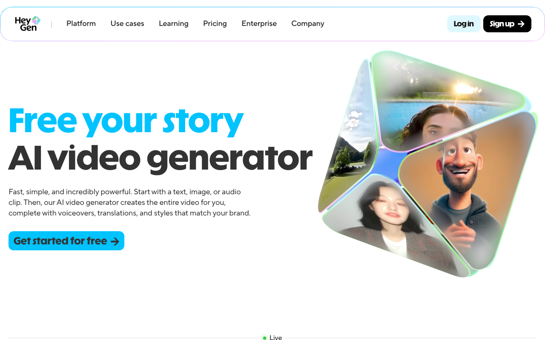Expand the Company dropdown
The height and width of the screenshot is (340, 545).
[308, 23]
